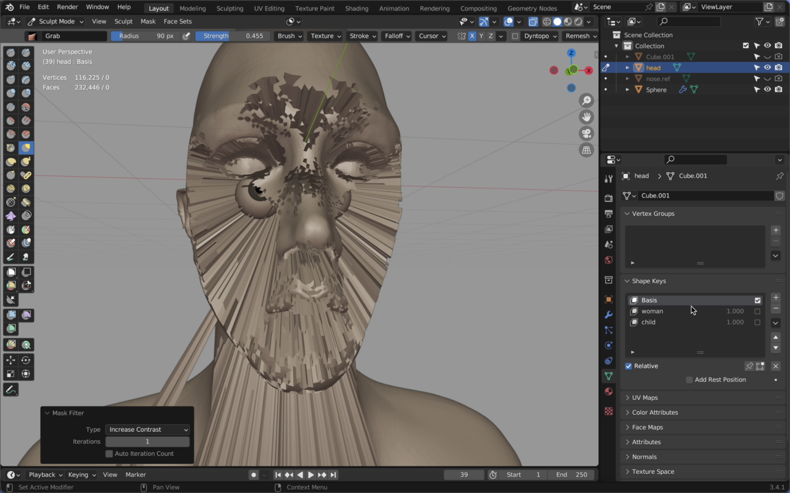The height and width of the screenshot is (493, 790).
Task: Expand the UV Maps panel
Action: [x=644, y=397]
